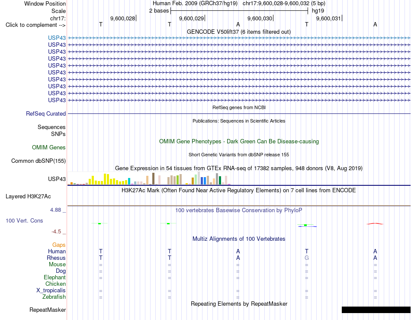This screenshot has height=320, width=411.
Task: Open the GTEx Gene Expression track title
Action: tap(239, 168)
